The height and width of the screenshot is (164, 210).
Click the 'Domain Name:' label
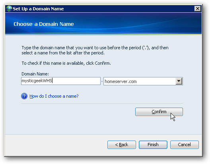[35, 74]
